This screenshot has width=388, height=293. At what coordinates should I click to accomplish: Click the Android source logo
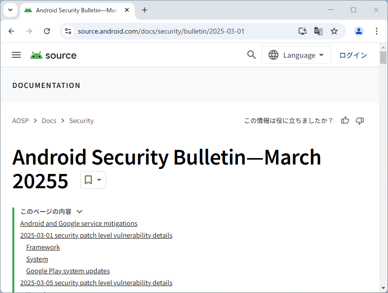(53, 55)
